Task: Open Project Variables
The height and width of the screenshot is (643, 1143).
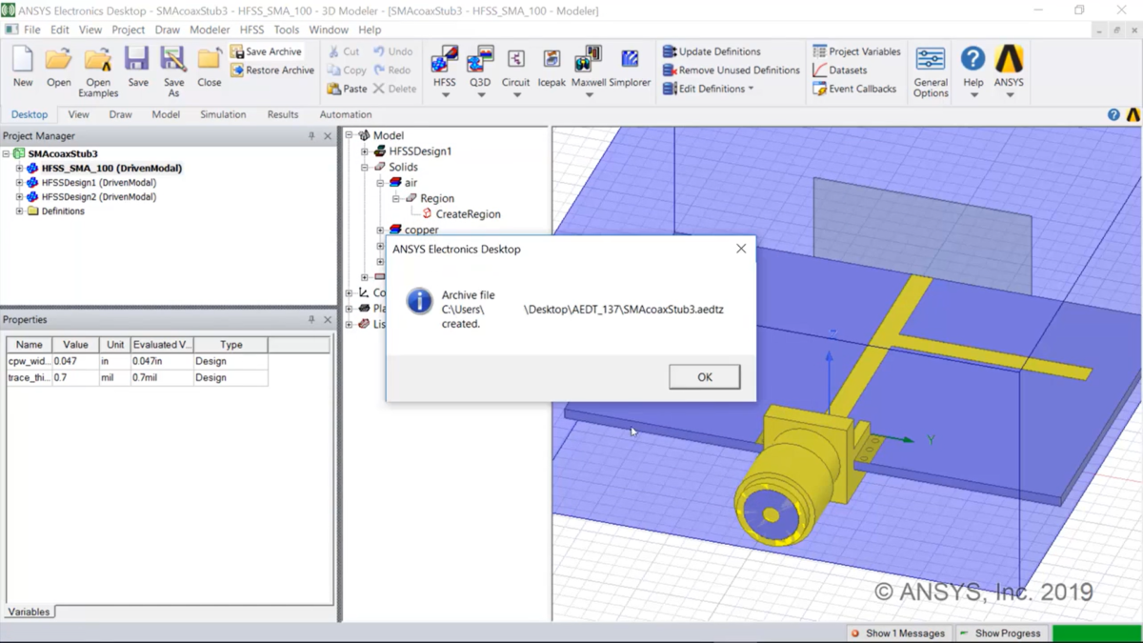Action: click(x=856, y=51)
